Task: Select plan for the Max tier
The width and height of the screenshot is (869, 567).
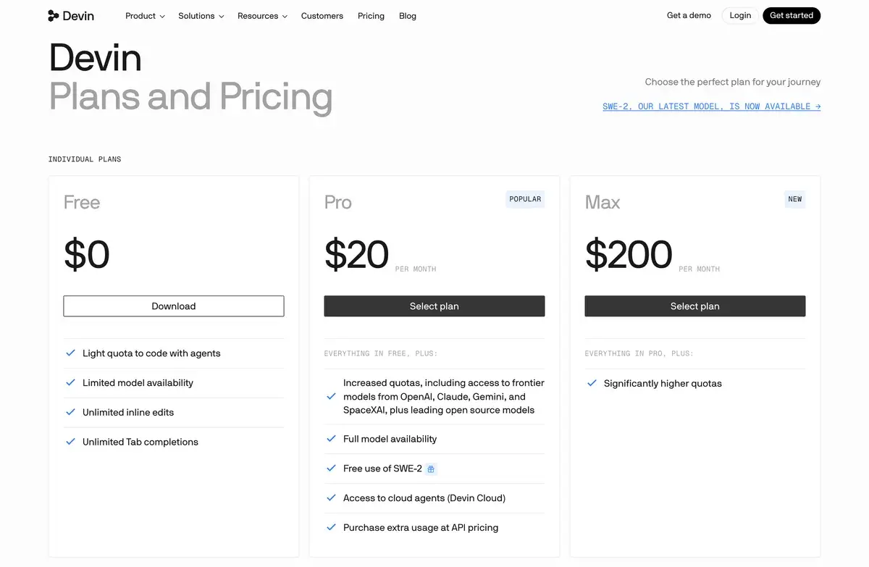Action: tap(695, 306)
